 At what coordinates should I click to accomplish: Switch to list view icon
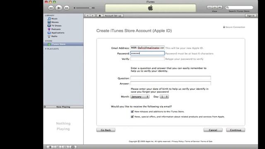point(210,7)
